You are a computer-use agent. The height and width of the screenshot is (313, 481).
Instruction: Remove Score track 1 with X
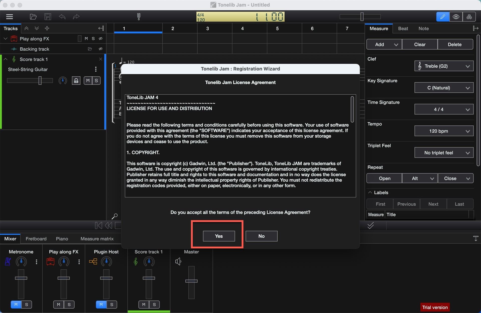[100, 59]
